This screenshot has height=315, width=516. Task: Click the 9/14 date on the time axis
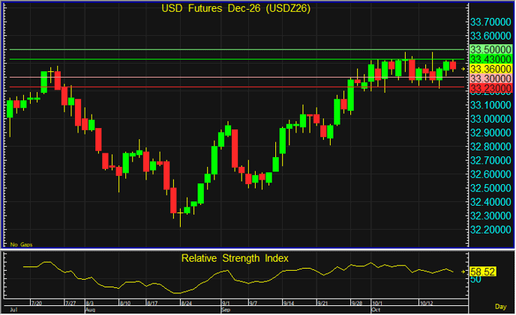[289, 303]
